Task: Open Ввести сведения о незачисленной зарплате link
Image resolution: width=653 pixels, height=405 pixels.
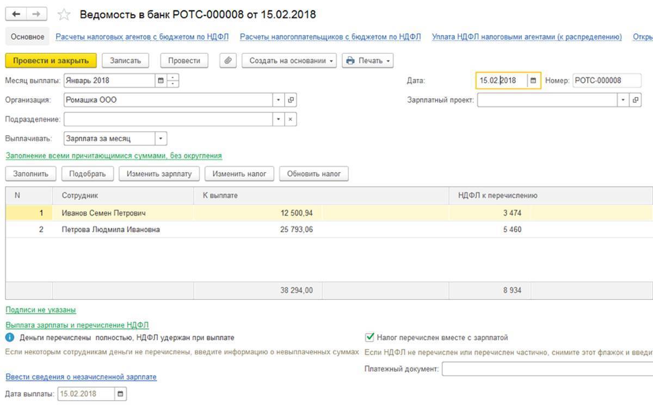Action: click(x=81, y=377)
